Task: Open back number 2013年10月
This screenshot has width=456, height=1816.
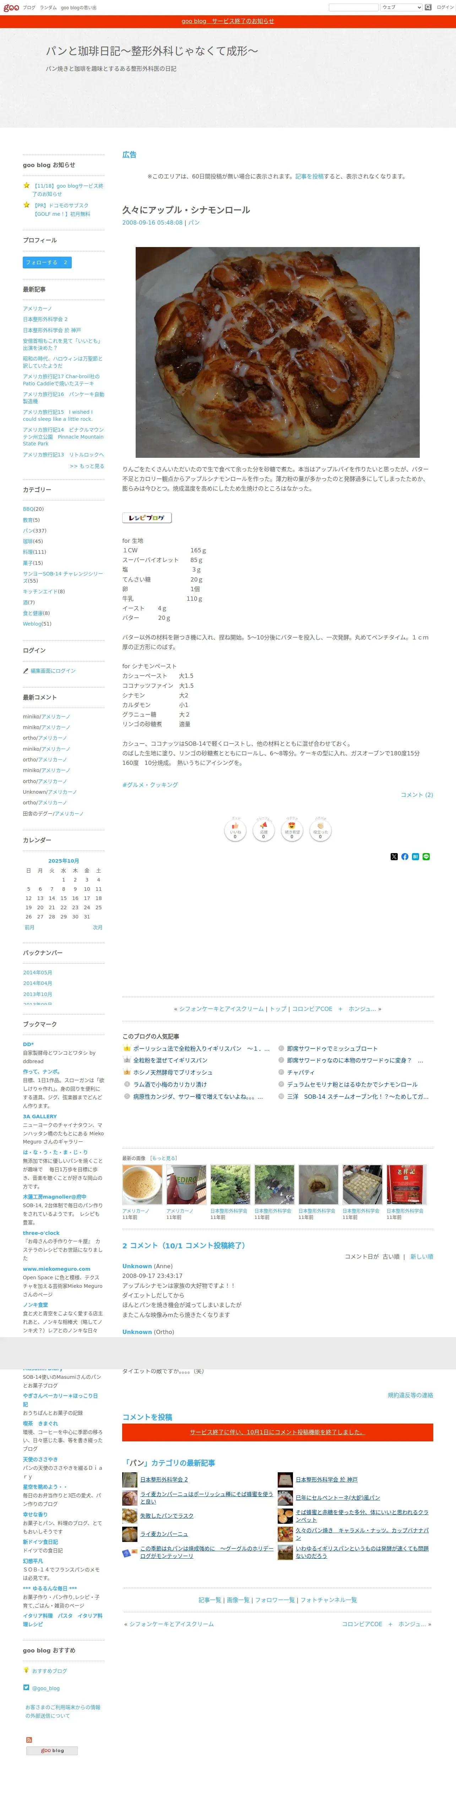Action: [37, 994]
